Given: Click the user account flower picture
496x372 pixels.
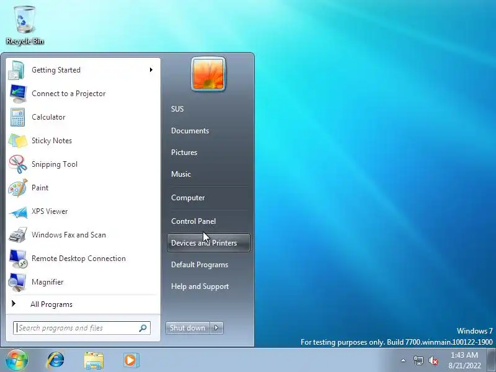Looking at the screenshot, I should [x=208, y=74].
